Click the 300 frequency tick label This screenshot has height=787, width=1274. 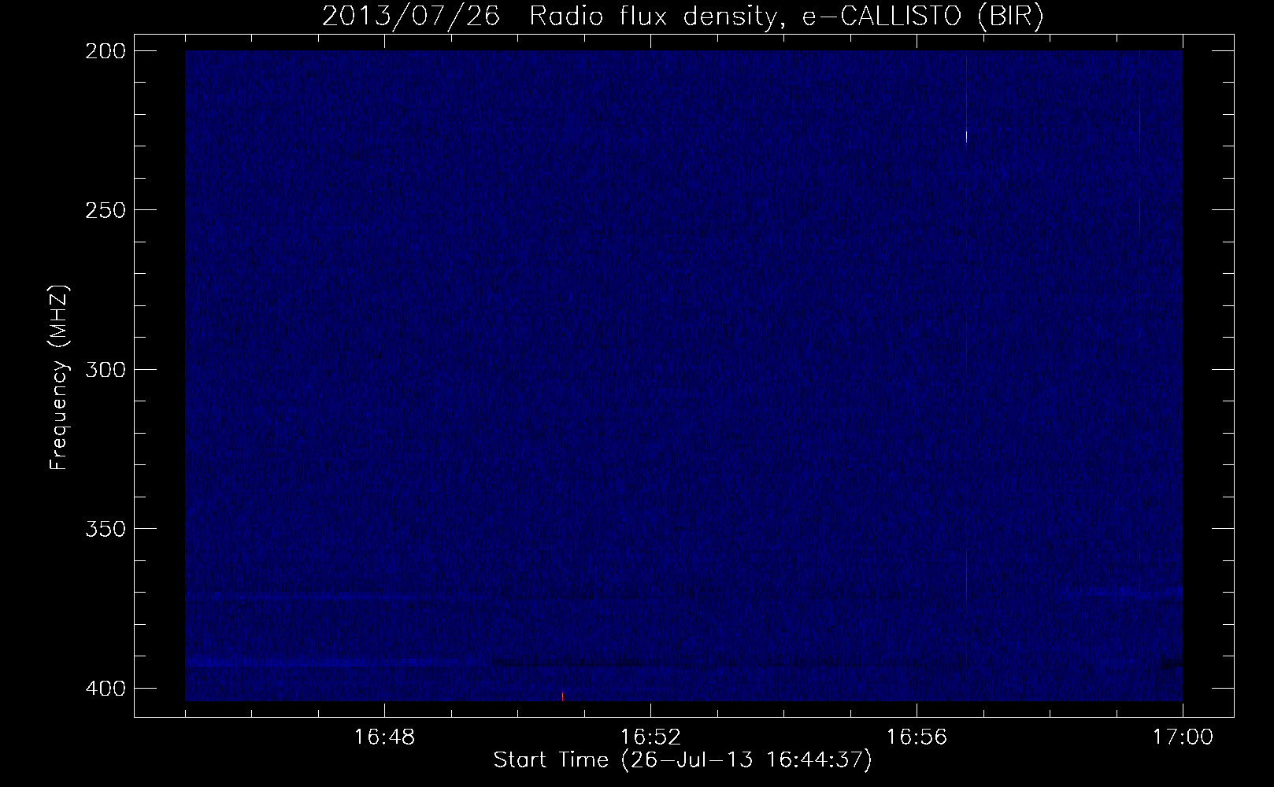pos(105,369)
